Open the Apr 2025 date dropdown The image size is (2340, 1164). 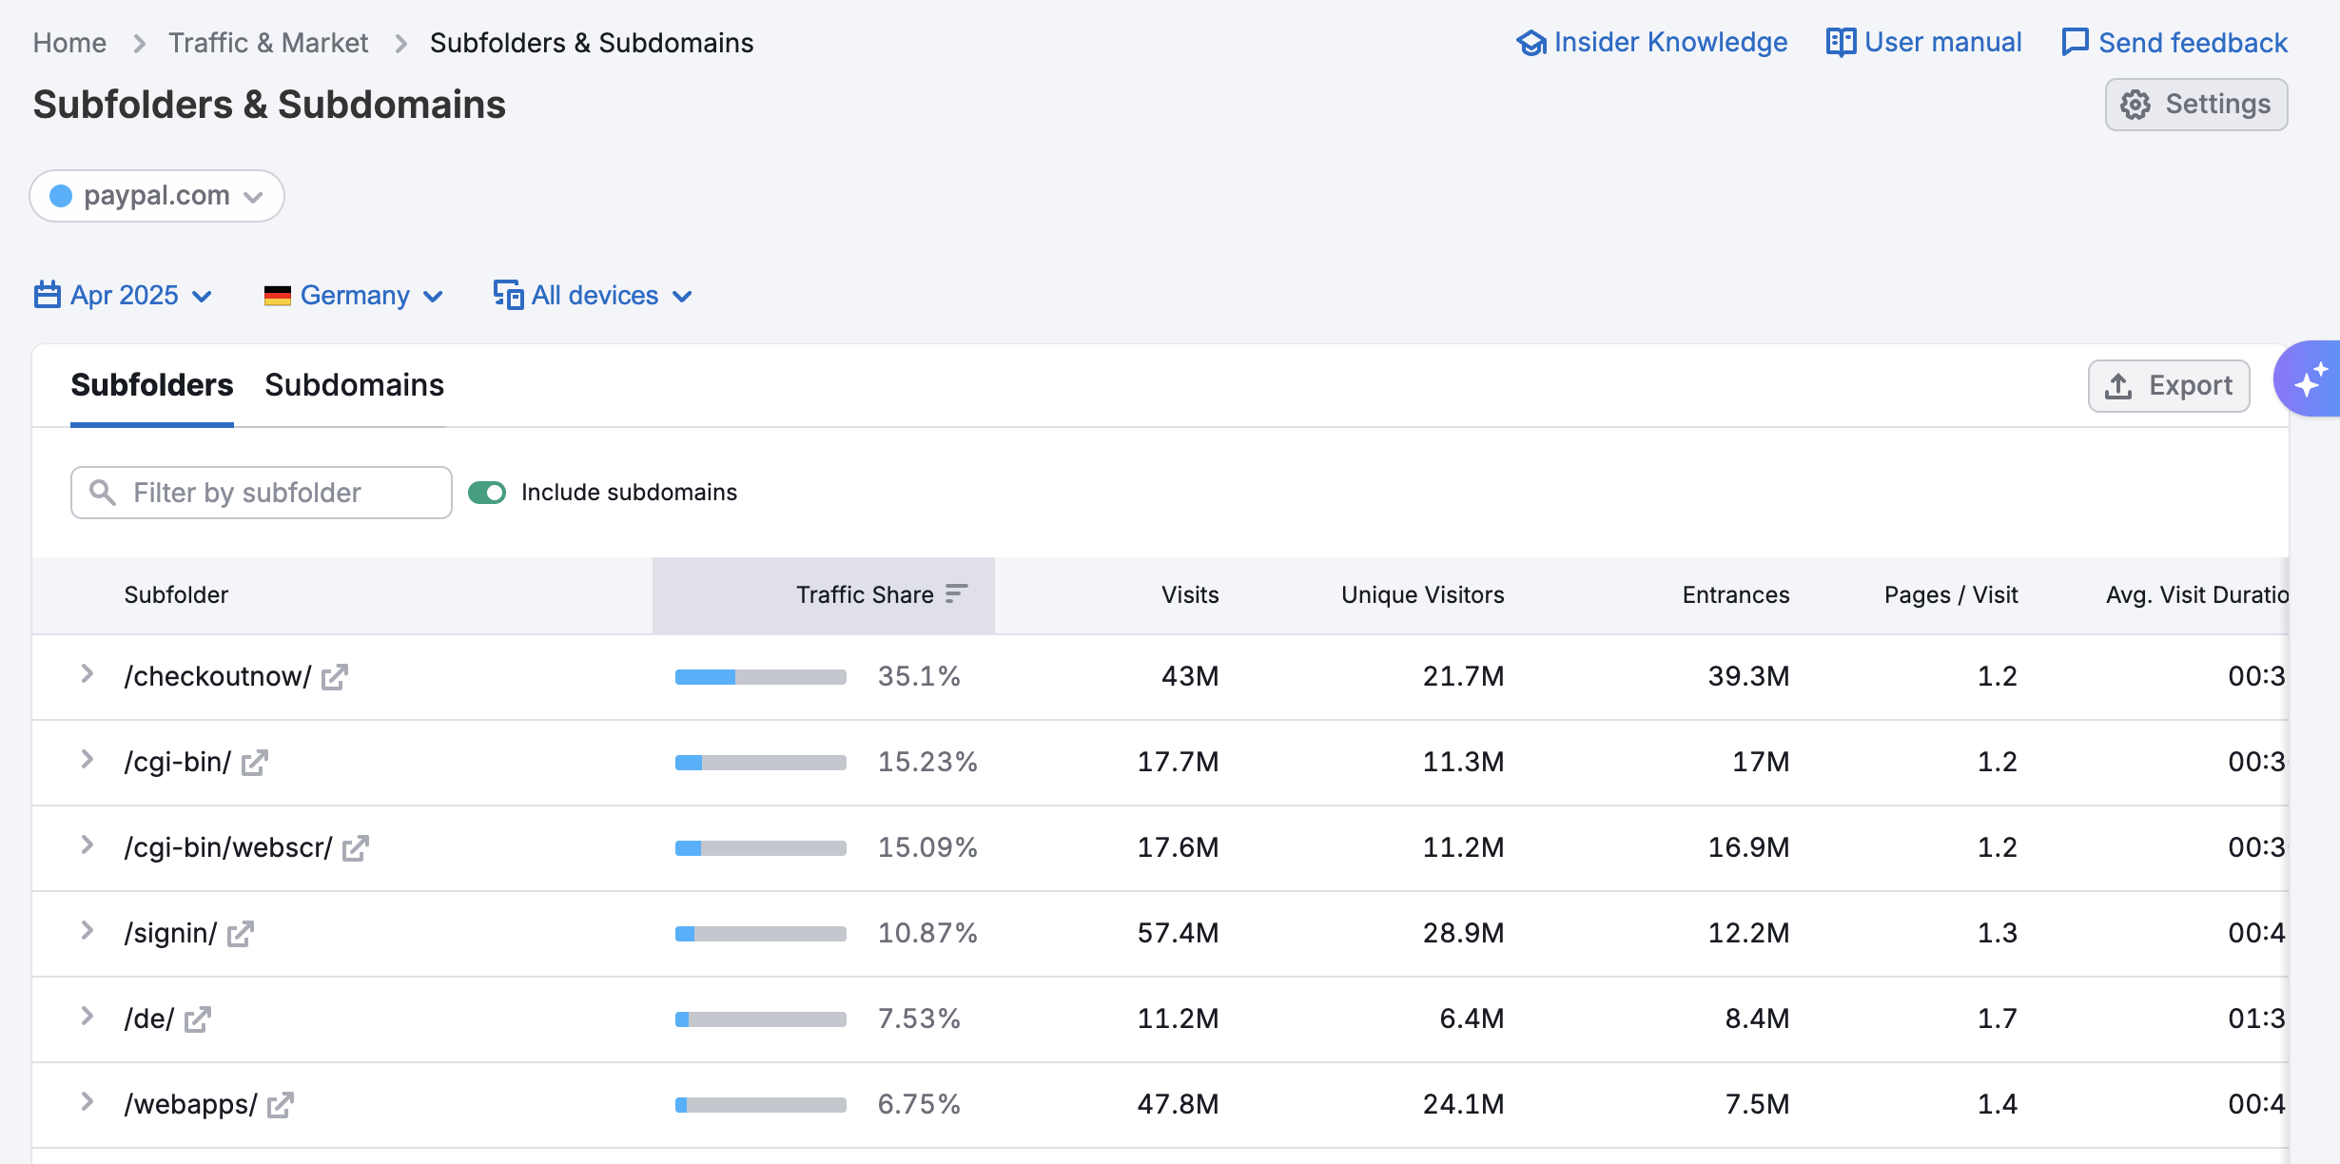click(x=124, y=296)
